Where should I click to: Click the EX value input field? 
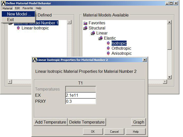pyautogui.click(x=81, y=95)
